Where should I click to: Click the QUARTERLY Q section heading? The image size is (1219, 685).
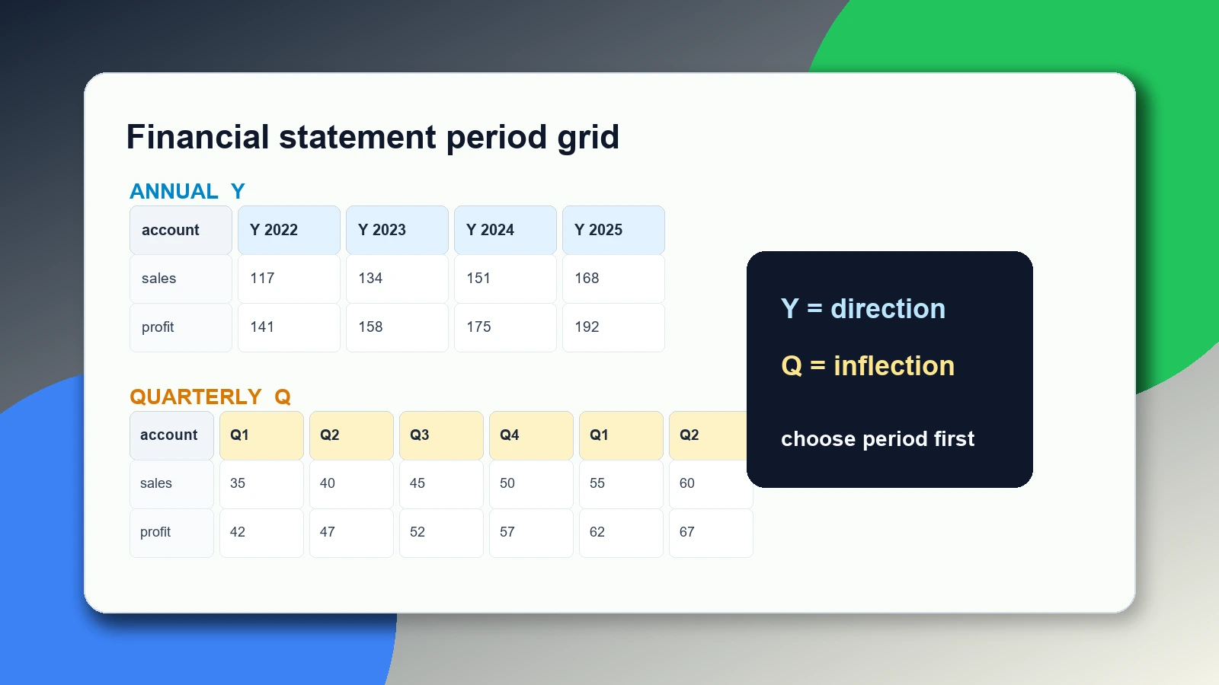coord(210,397)
